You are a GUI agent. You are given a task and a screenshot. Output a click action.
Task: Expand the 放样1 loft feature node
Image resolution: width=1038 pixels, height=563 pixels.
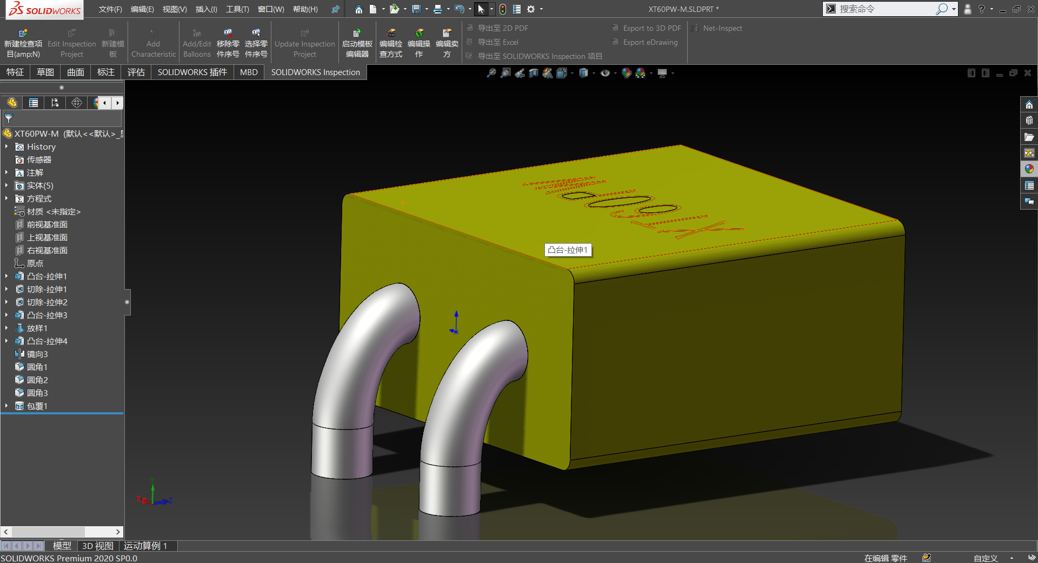pyautogui.click(x=6, y=328)
